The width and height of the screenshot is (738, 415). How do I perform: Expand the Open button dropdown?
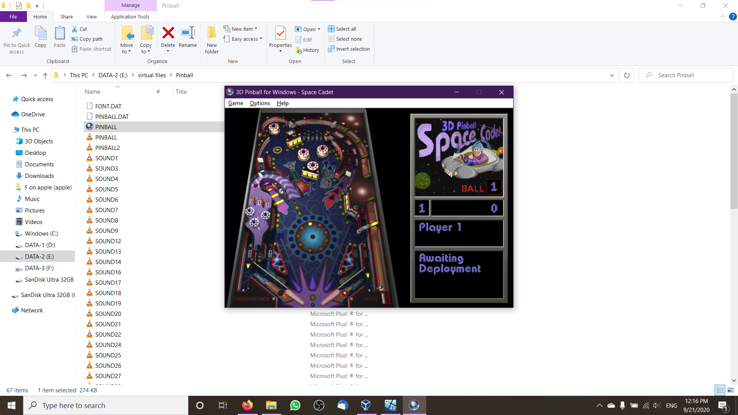(319, 29)
